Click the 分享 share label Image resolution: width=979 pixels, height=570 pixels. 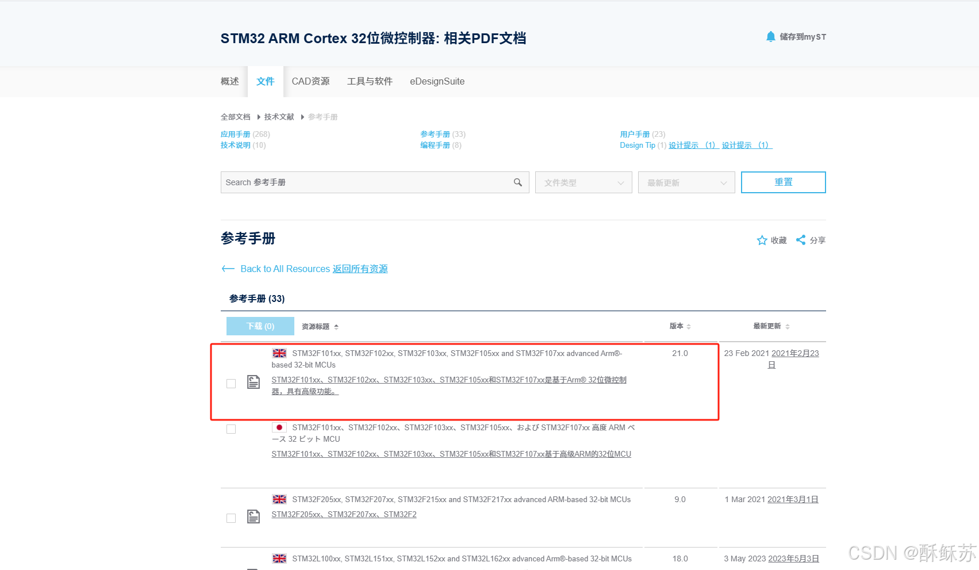[817, 240]
